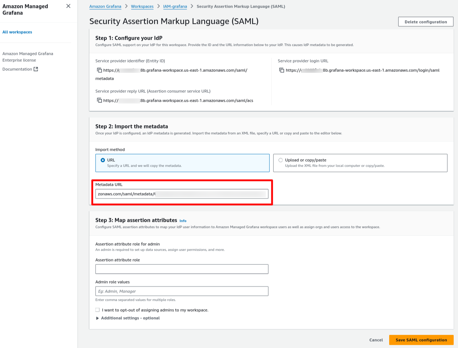Click Save SAML configuration
The height and width of the screenshot is (348, 458).
421,340
